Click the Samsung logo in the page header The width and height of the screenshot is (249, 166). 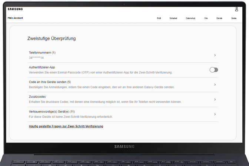[15, 9]
